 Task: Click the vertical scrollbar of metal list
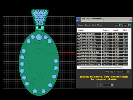pos(130,37)
